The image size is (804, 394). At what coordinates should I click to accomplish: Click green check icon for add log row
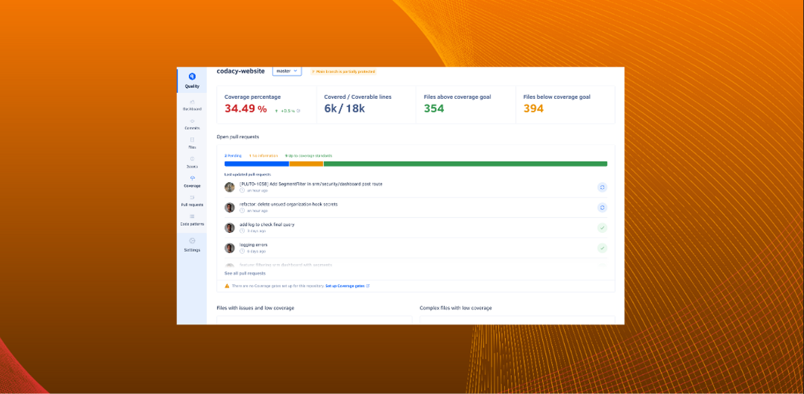(x=603, y=228)
